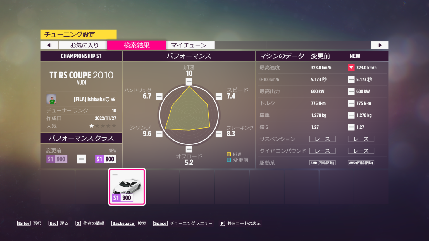Click the next tab arrow button
The width and height of the screenshot is (429, 241).
tap(379, 45)
